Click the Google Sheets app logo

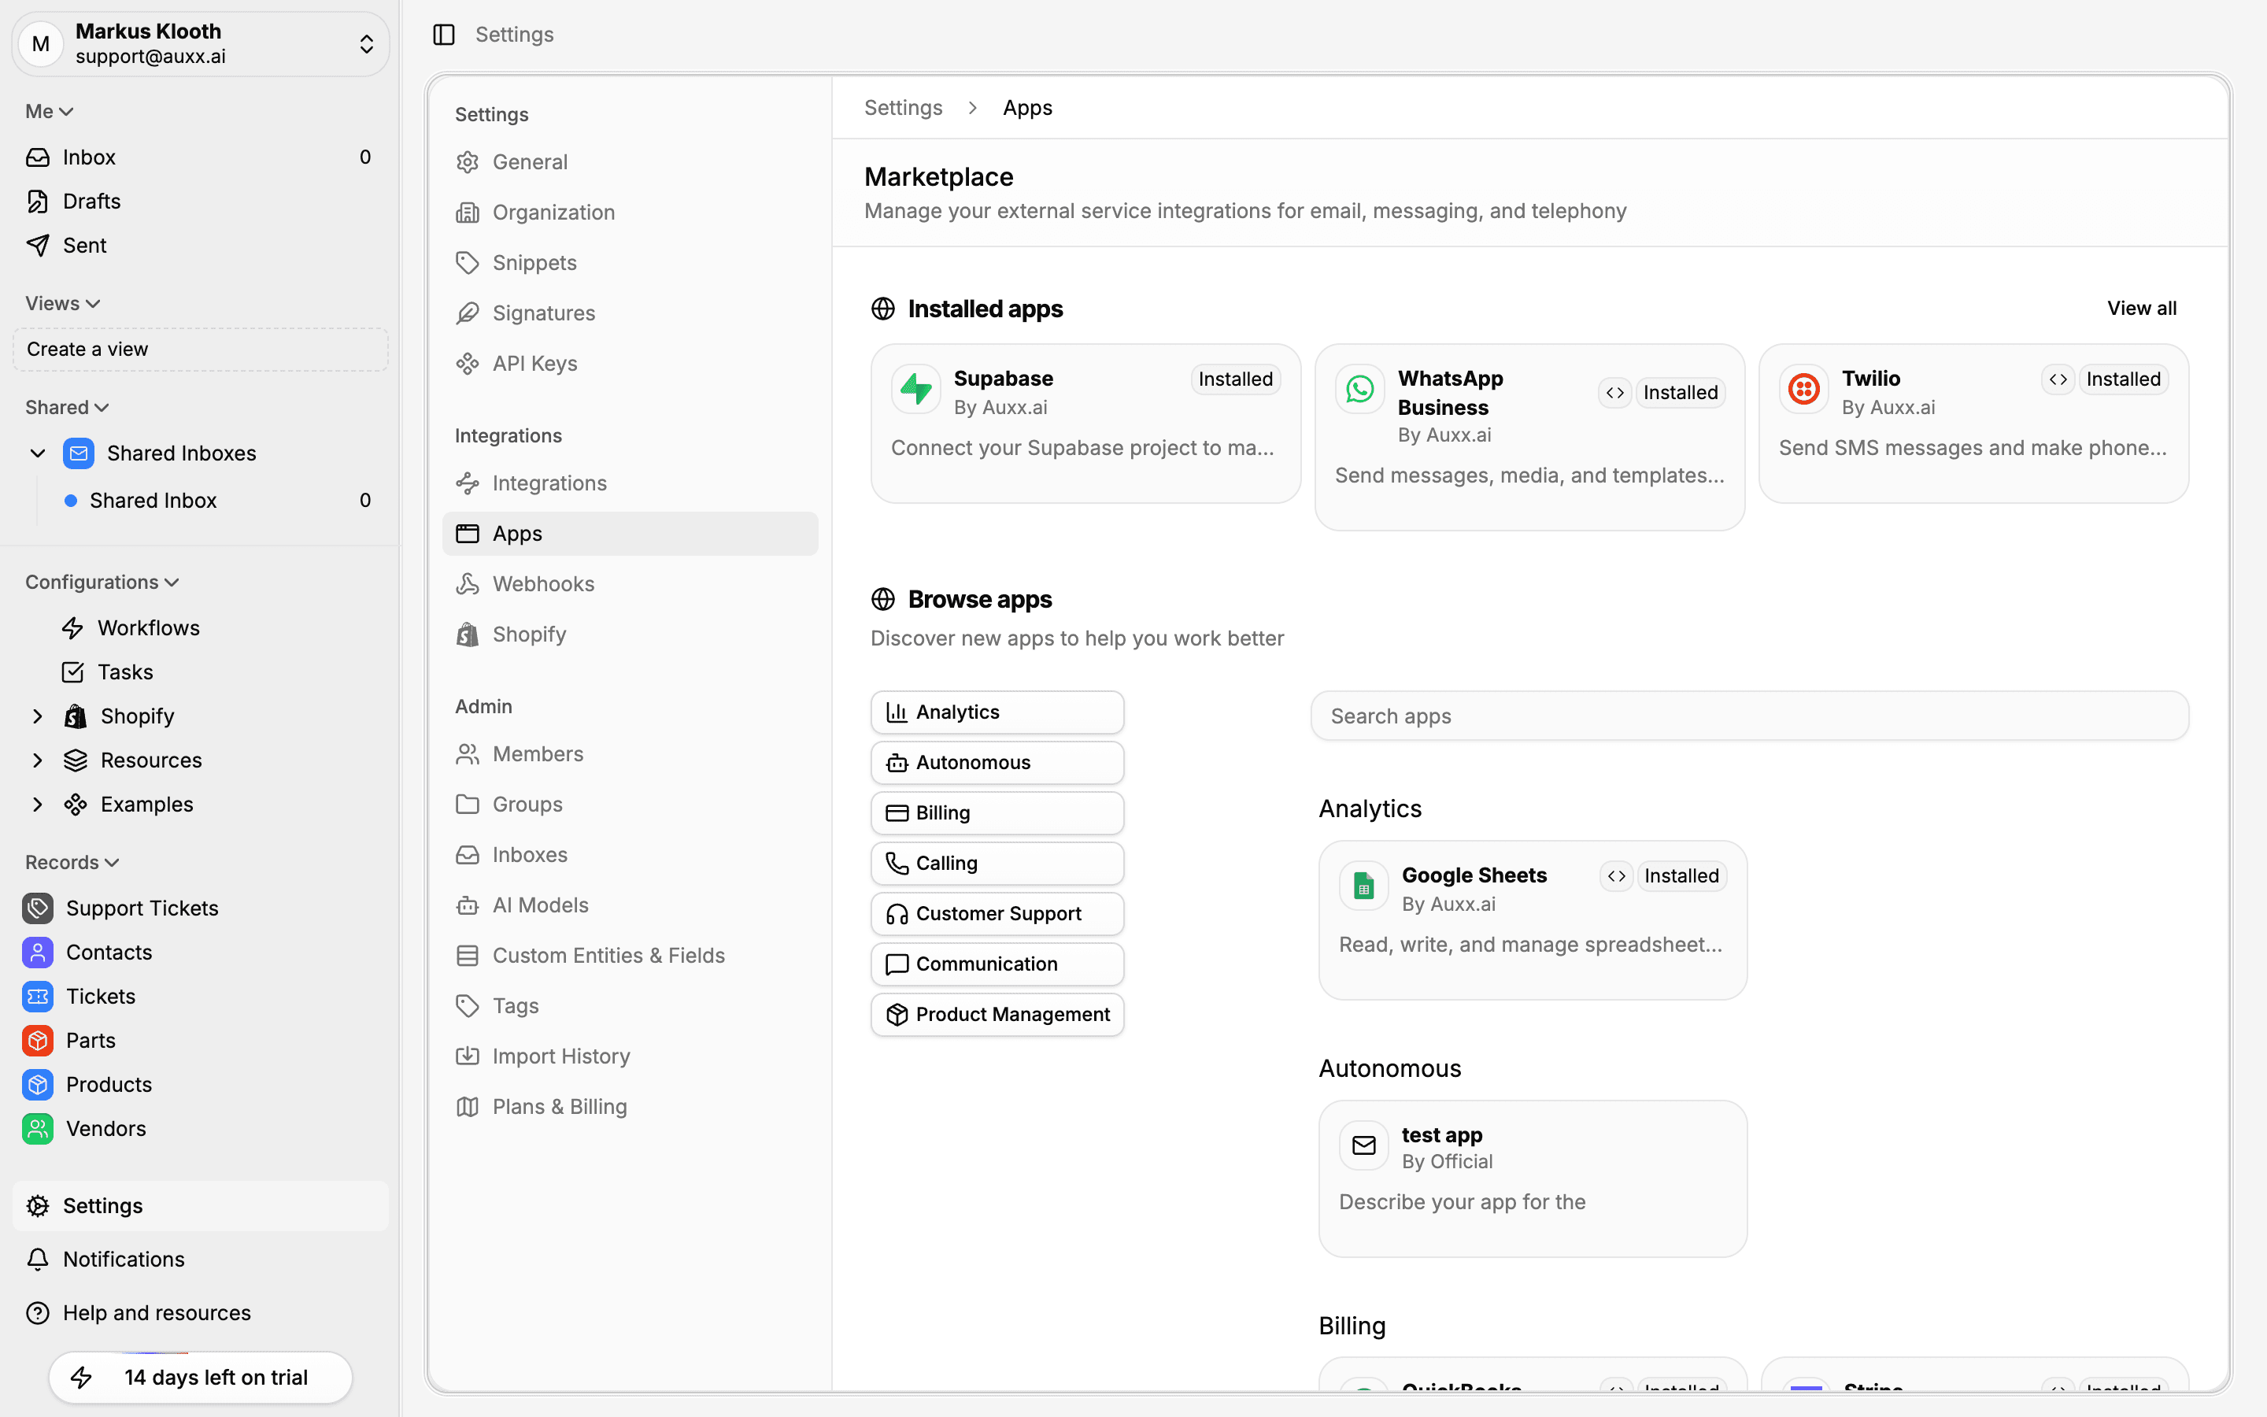point(1364,886)
